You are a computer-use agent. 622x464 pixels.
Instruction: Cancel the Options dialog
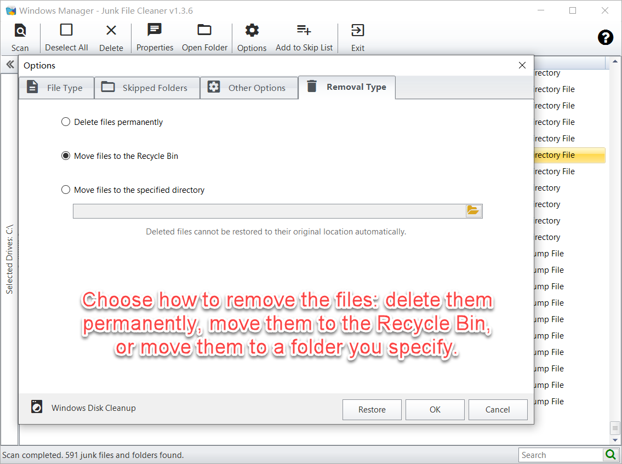[x=498, y=410]
